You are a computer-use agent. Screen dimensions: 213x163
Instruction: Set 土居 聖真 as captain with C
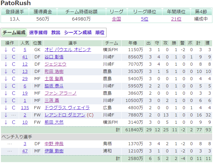(14, 79)
